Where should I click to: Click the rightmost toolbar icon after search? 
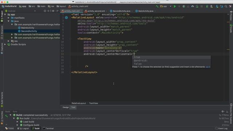coord(230,7)
